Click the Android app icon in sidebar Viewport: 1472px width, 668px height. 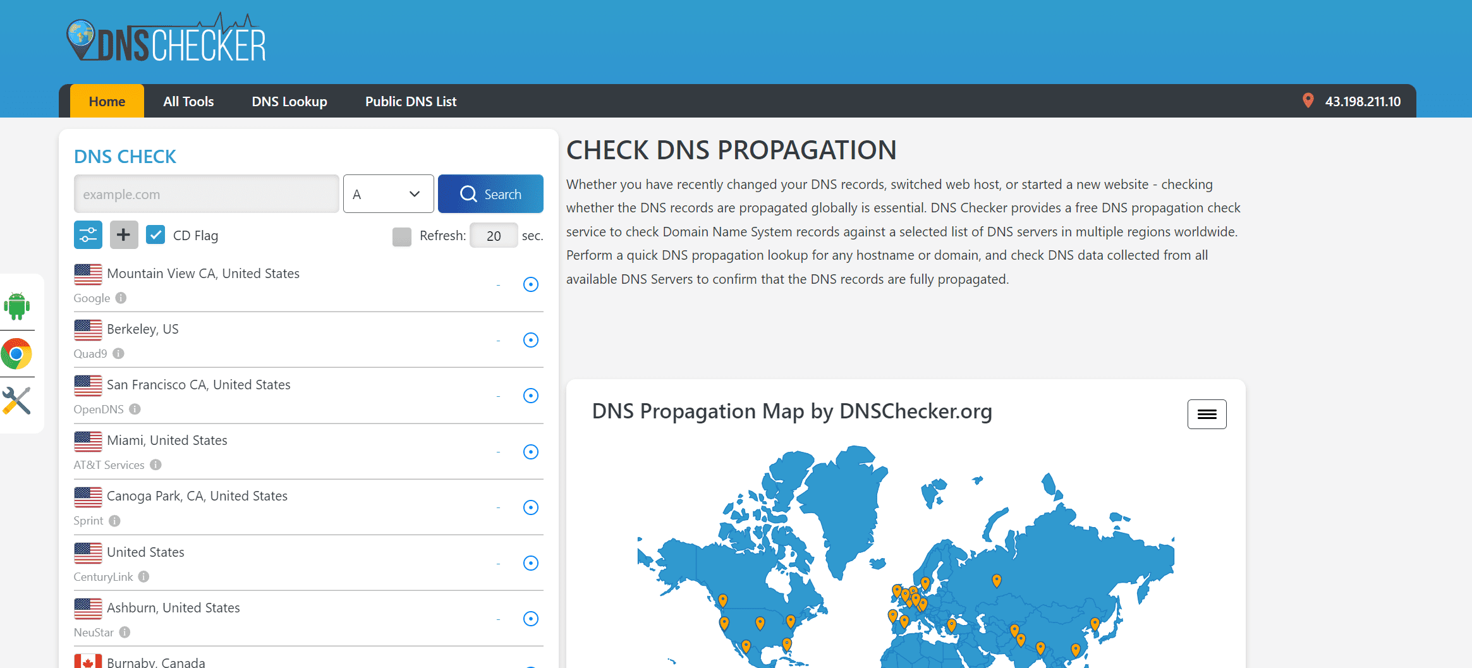tap(17, 307)
